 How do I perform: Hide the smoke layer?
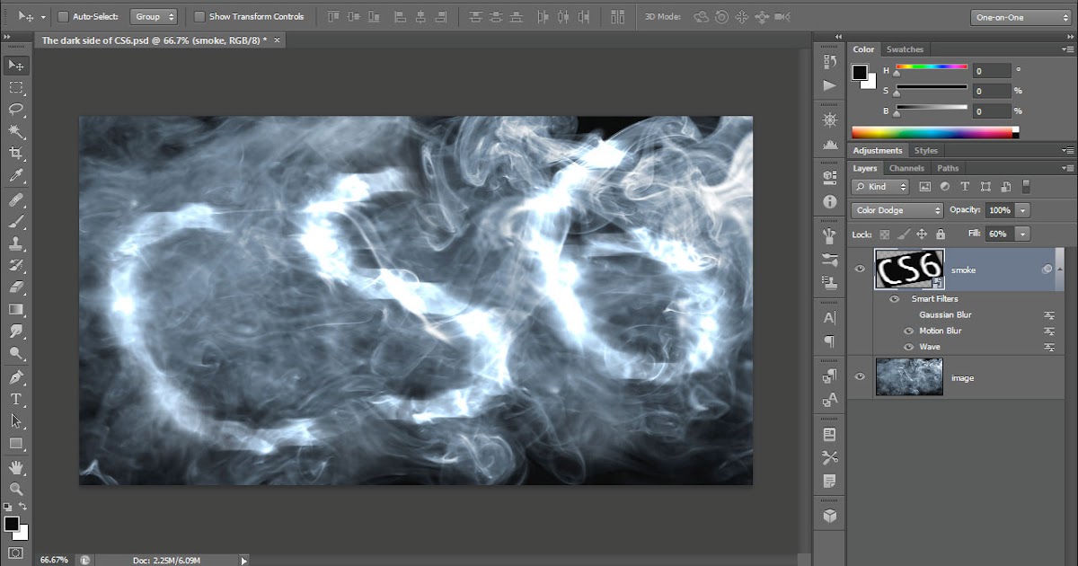pos(860,269)
